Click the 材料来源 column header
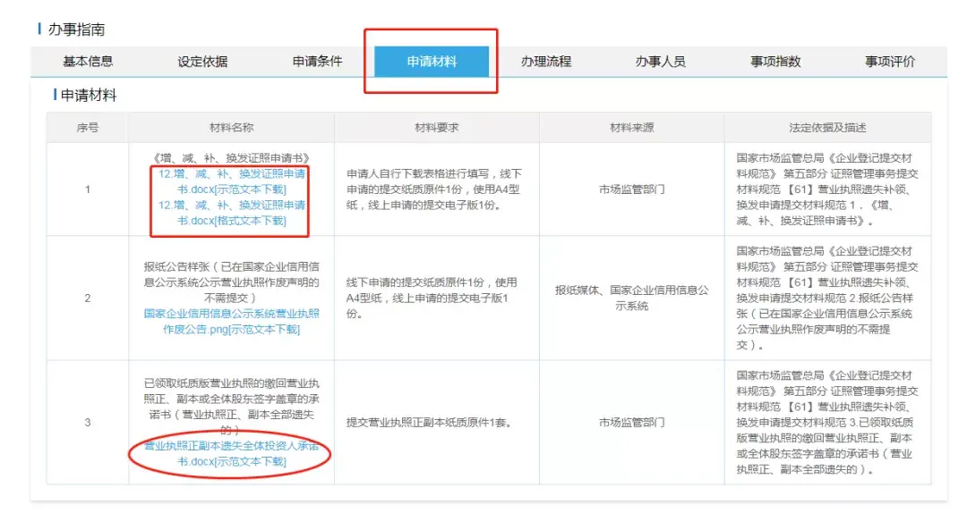The height and width of the screenshot is (513, 967). pyautogui.click(x=632, y=128)
